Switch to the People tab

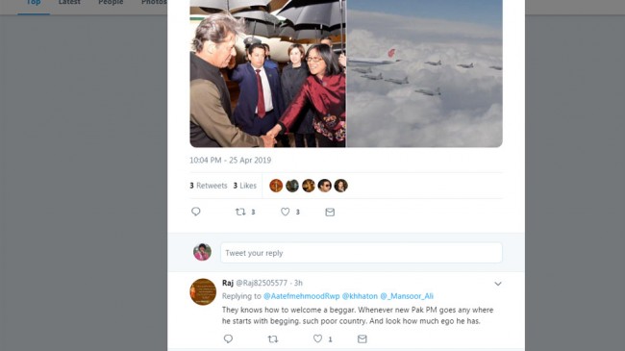tap(111, 2)
